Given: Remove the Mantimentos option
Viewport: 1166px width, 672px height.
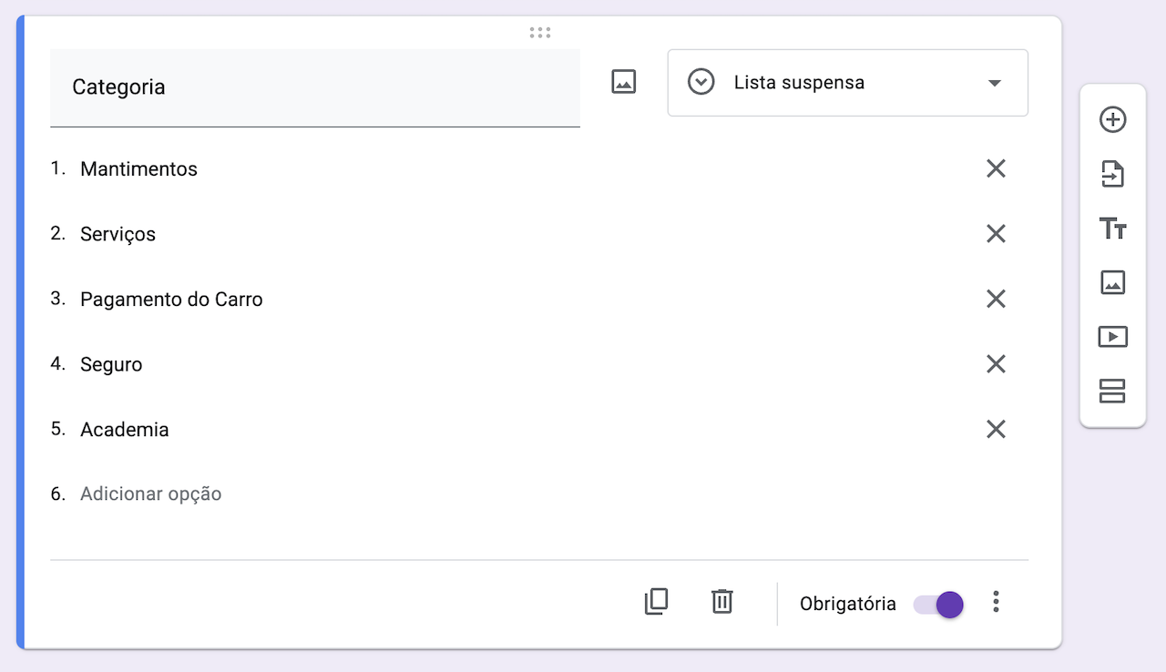Looking at the screenshot, I should (996, 168).
